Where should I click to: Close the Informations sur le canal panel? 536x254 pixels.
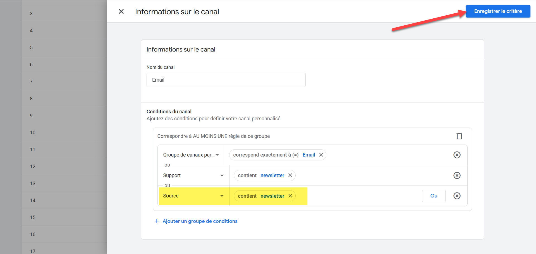pos(121,11)
